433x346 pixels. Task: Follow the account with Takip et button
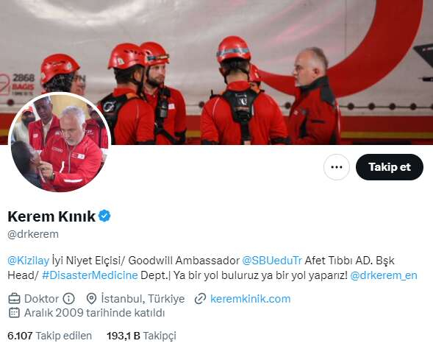tap(390, 167)
